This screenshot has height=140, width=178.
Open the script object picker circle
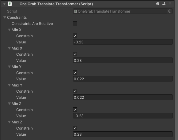pyautogui.click(x=170, y=11)
